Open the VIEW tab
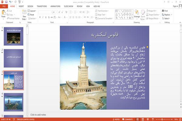 coord(88,6)
